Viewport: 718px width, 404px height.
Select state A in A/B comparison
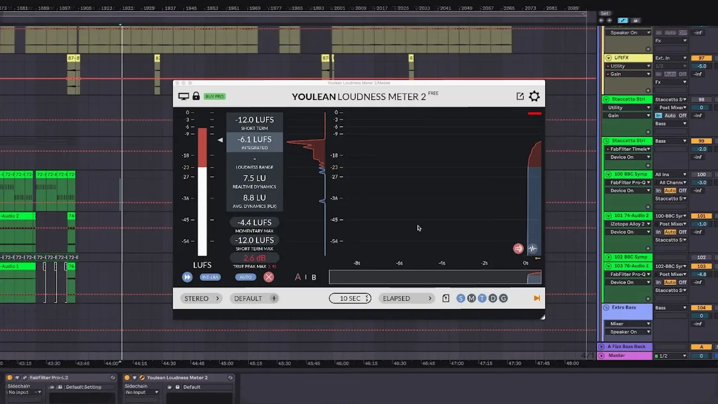298,277
